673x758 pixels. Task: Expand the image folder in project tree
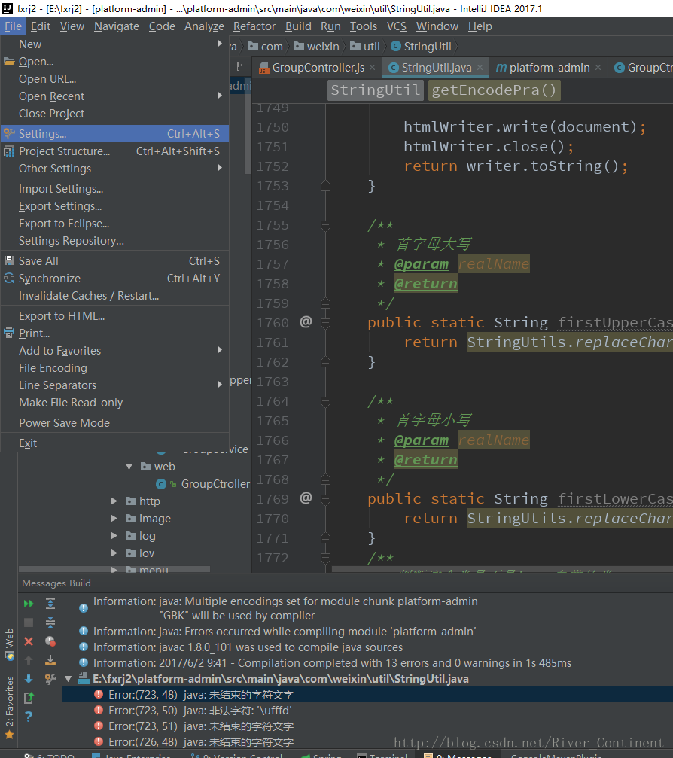(114, 518)
